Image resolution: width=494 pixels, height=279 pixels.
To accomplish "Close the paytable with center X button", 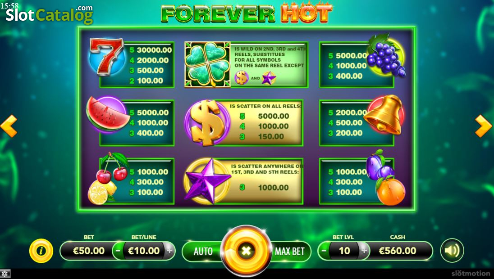I will click(246, 251).
